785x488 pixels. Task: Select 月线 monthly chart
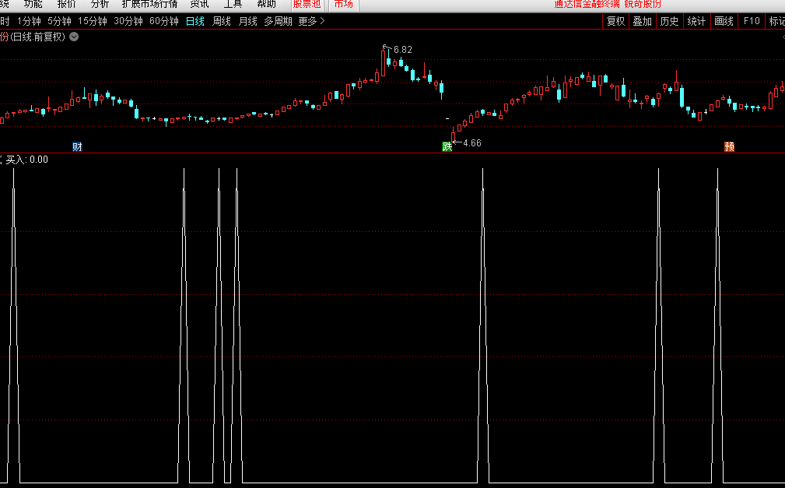click(247, 21)
